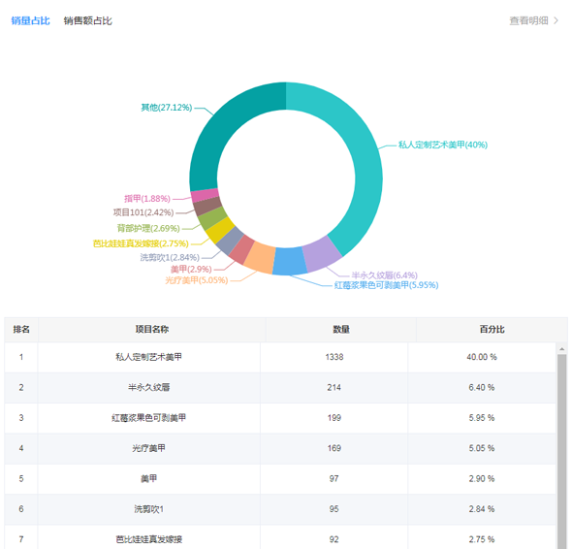This screenshot has width=572, height=549.
Task: Click percentage cell 2.90 %
Action: tap(482, 478)
